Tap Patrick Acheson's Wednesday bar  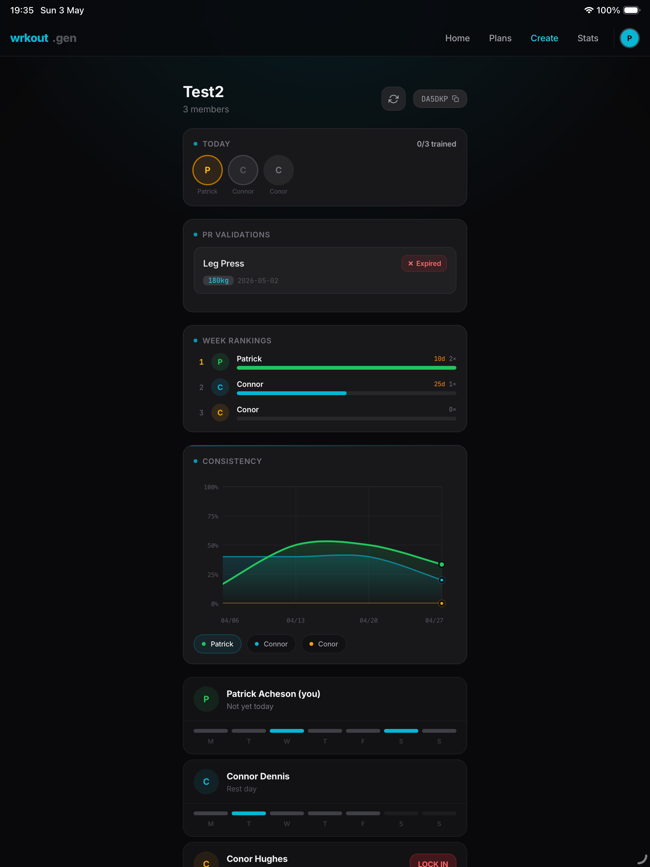[x=287, y=731]
